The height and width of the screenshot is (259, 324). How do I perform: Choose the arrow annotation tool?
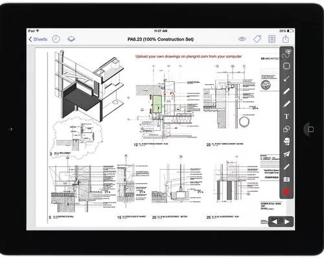pyautogui.click(x=286, y=78)
